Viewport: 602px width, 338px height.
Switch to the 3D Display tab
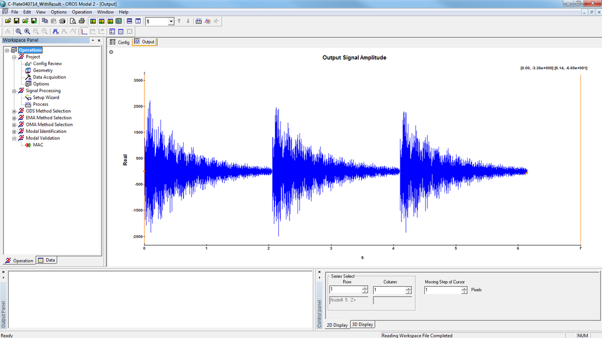362,325
